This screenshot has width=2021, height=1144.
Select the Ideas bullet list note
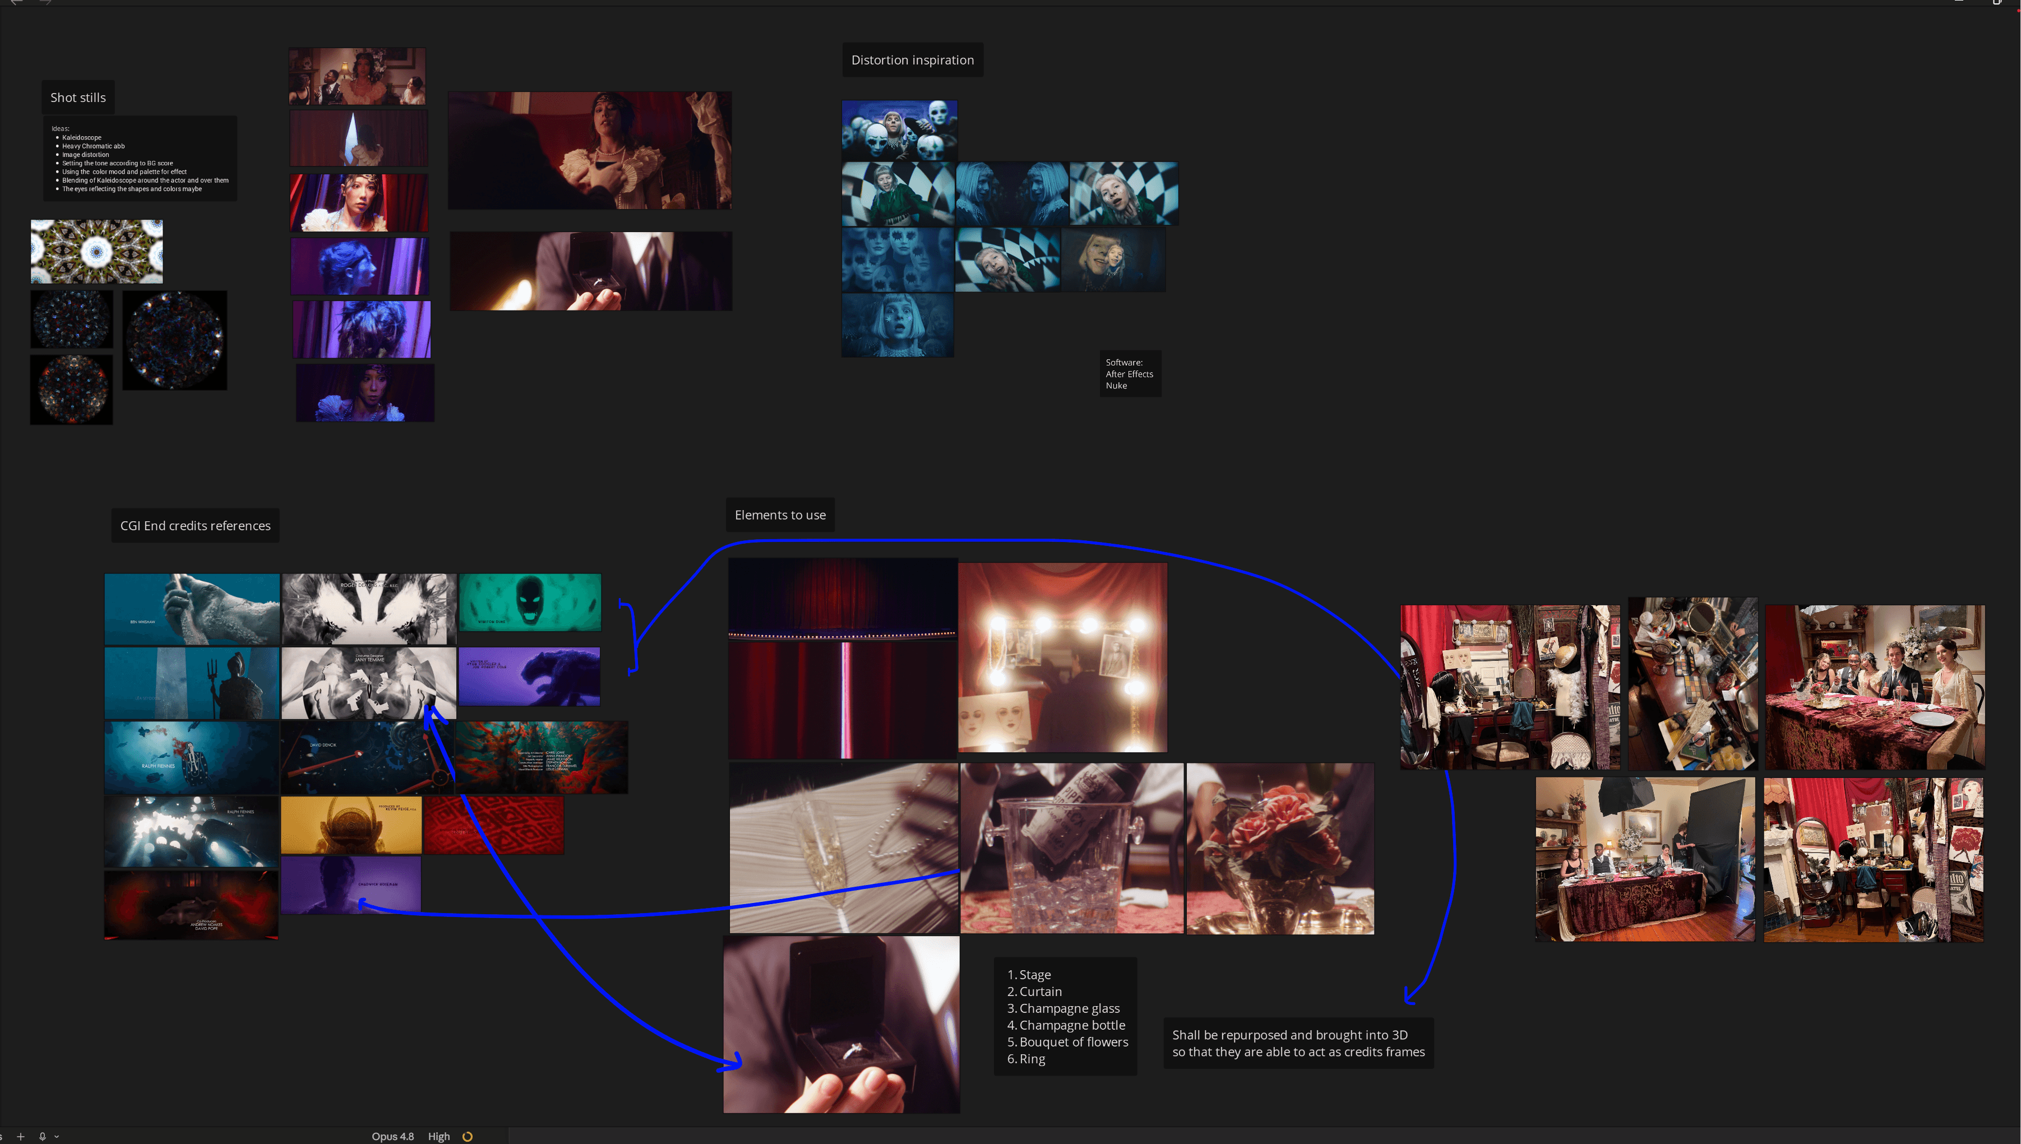pyautogui.click(x=140, y=159)
